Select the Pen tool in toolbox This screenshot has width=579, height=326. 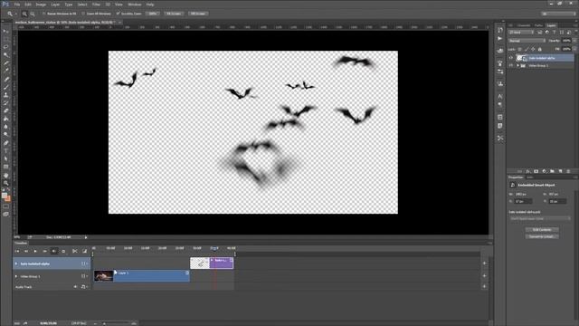click(x=6, y=143)
